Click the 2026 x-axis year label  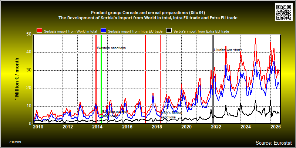pos(276,127)
